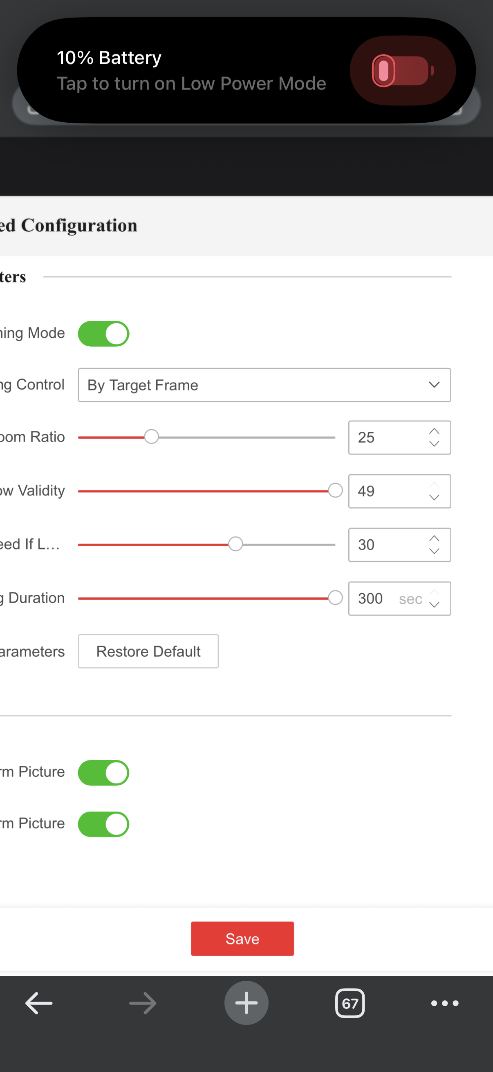493x1072 pixels.
Task: Decrease the Duration value of 300 sec
Action: 434,605
